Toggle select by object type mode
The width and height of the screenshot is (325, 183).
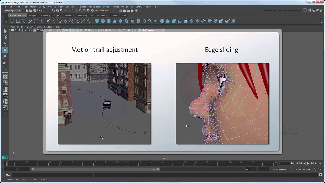pyautogui.click(x=57, y=11)
